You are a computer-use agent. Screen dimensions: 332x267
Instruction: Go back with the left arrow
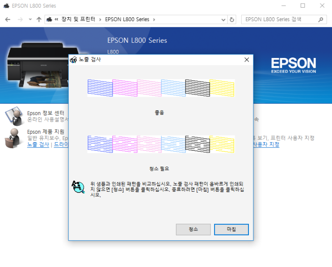[x=8, y=20]
